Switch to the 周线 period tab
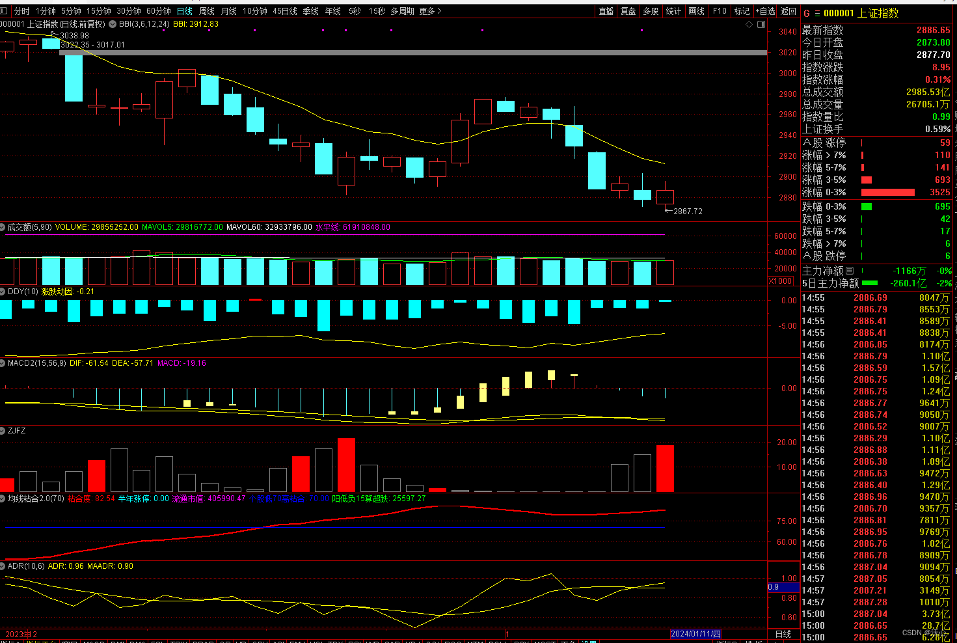957x643 pixels. tap(207, 11)
